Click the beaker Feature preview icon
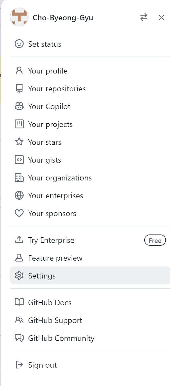 tap(19, 258)
